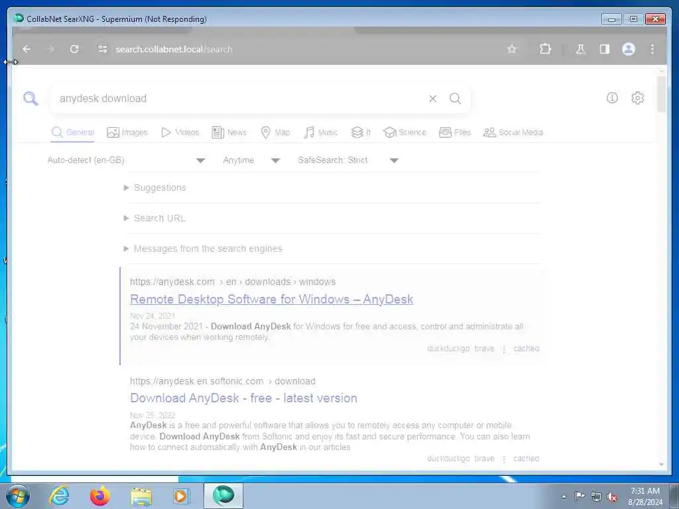Clear the search query with X

pyautogui.click(x=432, y=99)
